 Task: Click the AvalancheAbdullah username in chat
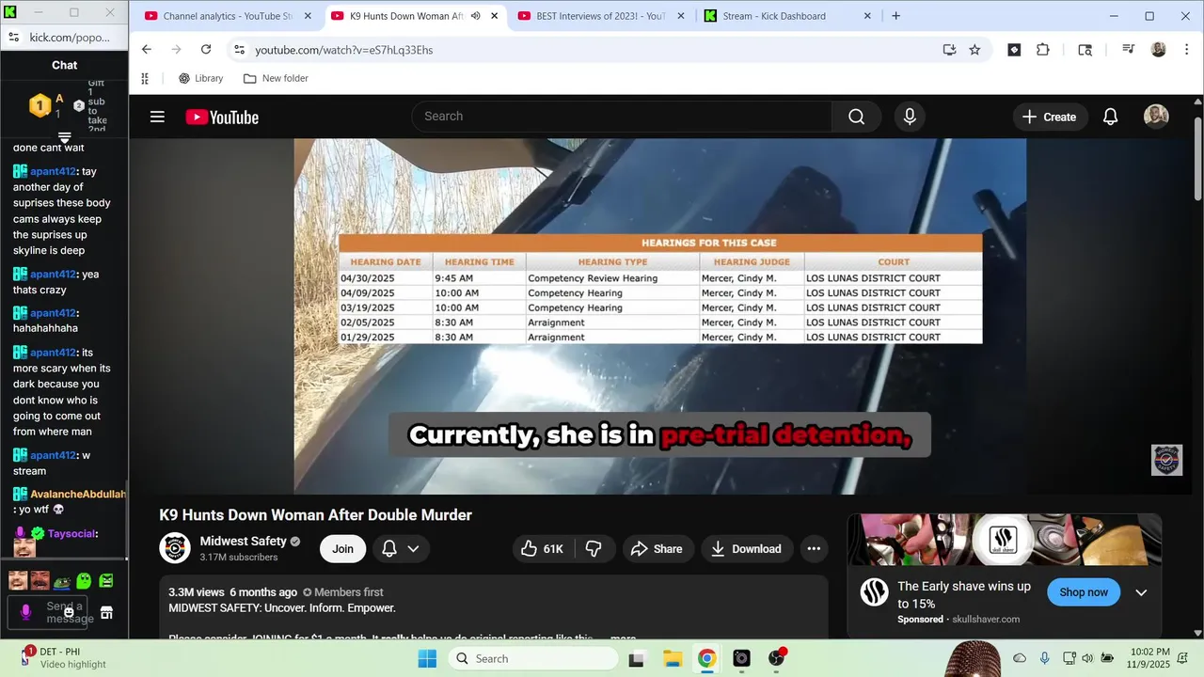[78, 494]
